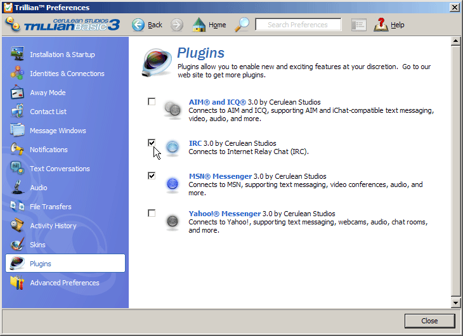The height and width of the screenshot is (336, 463).
Task: Click the scrollbar up arrow
Action: pos(455,41)
